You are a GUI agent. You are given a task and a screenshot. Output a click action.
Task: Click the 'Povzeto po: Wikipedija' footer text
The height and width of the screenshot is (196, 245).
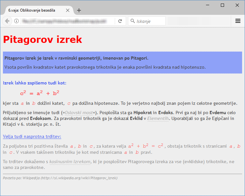(x=60, y=178)
